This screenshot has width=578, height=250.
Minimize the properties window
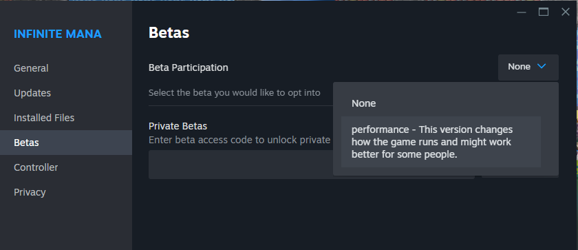pyautogui.click(x=522, y=12)
